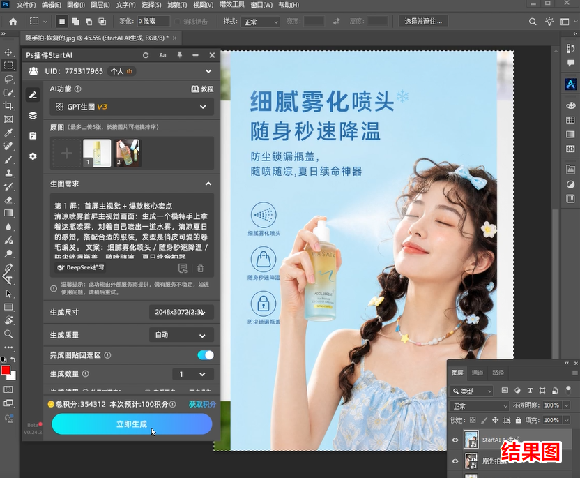
Task: Open the 滤镜(T) menu
Action: tap(177, 5)
